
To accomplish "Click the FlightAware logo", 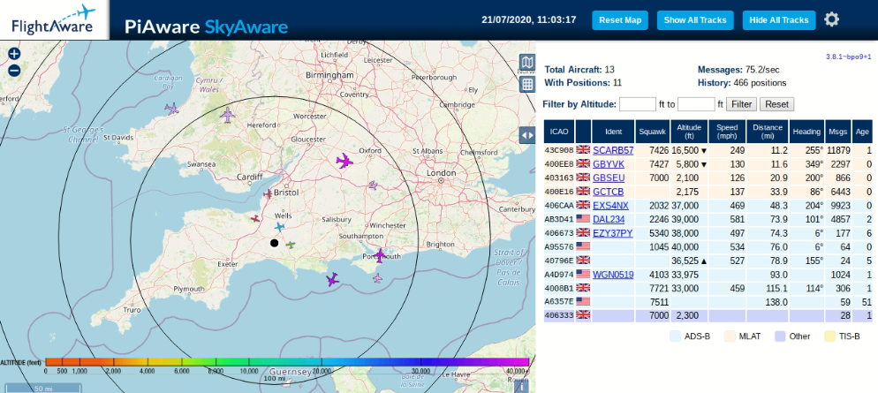I will tap(54, 19).
